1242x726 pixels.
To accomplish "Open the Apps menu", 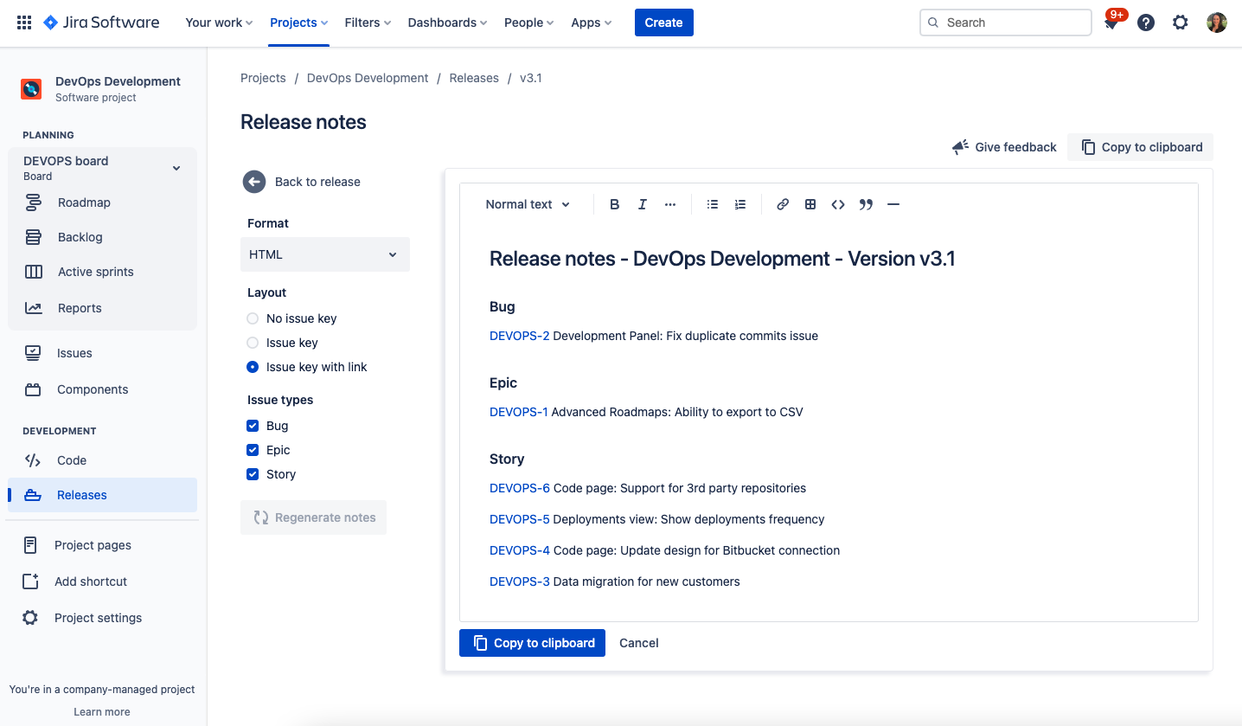I will click(x=592, y=22).
